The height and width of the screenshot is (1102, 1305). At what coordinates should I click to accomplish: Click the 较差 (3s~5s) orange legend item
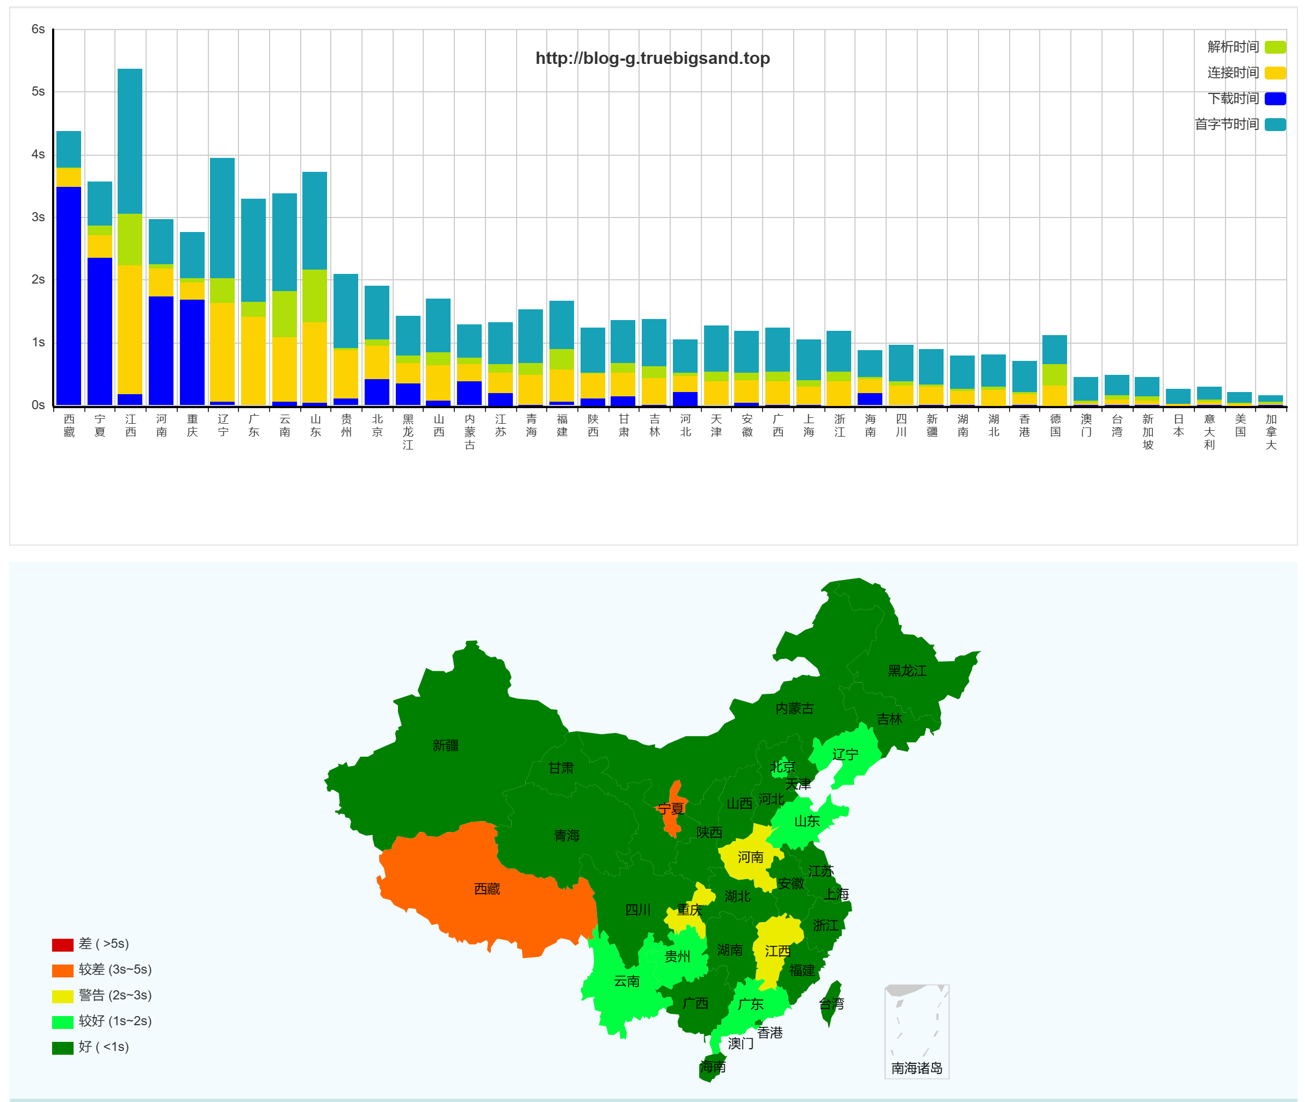[x=62, y=970]
